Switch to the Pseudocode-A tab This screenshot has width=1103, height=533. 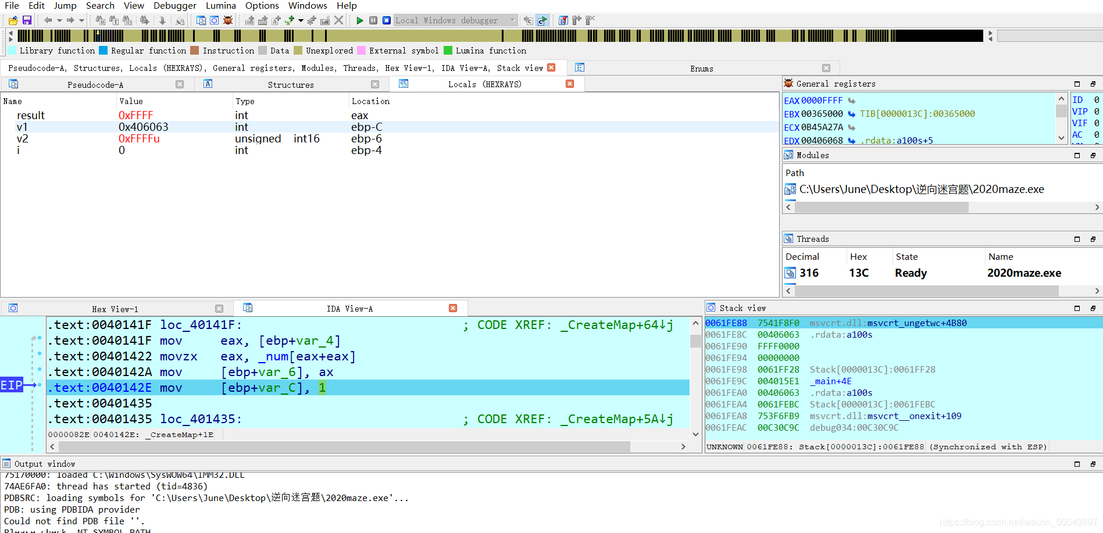pyautogui.click(x=95, y=85)
